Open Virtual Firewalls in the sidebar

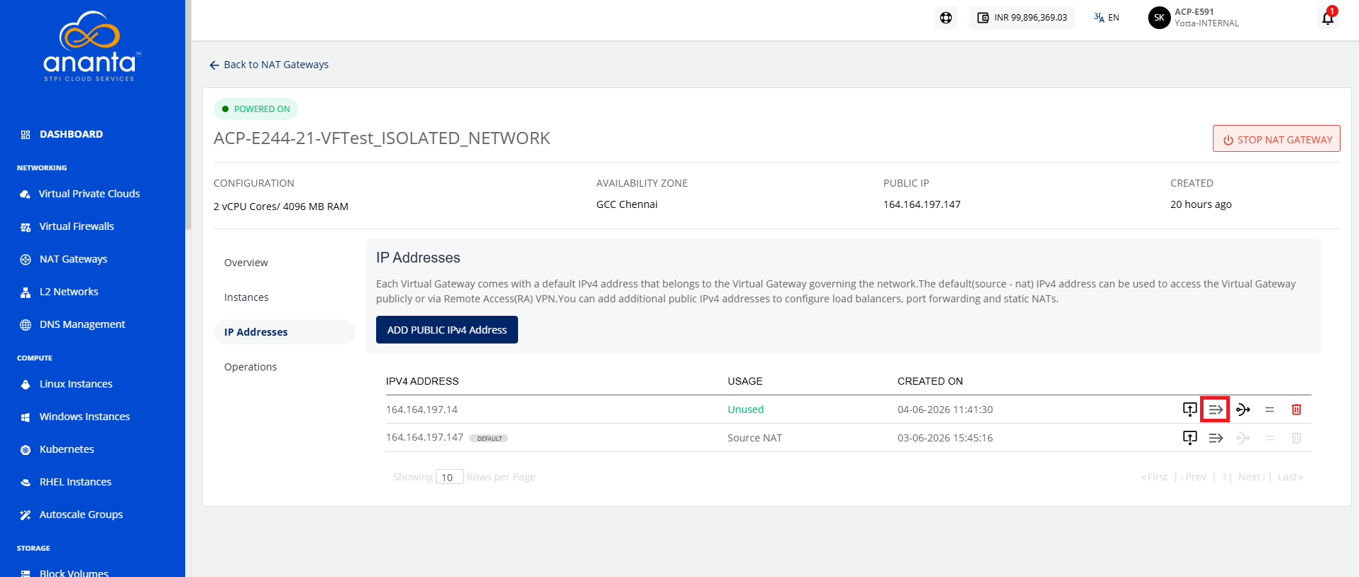[77, 226]
